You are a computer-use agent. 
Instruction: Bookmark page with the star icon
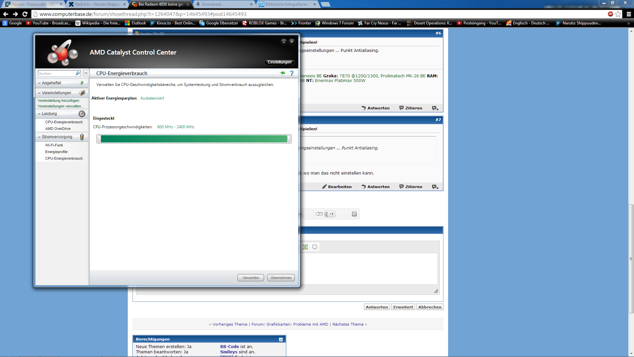pyautogui.click(x=618, y=14)
